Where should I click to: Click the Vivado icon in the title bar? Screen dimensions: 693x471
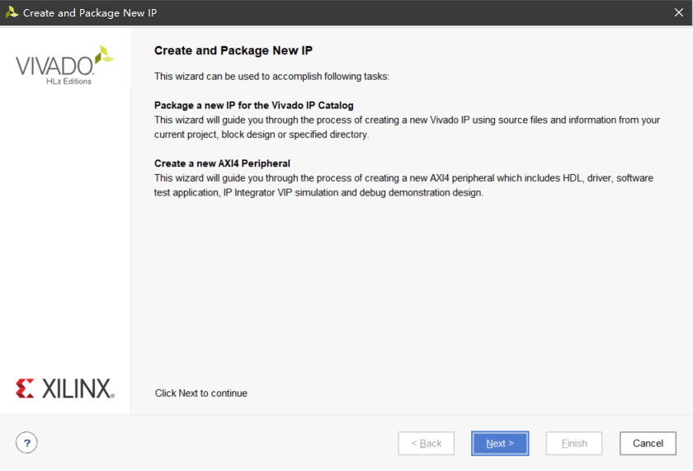pyautogui.click(x=12, y=12)
